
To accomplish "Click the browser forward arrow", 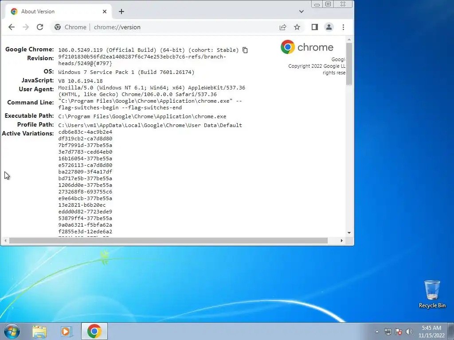I will (x=26, y=27).
